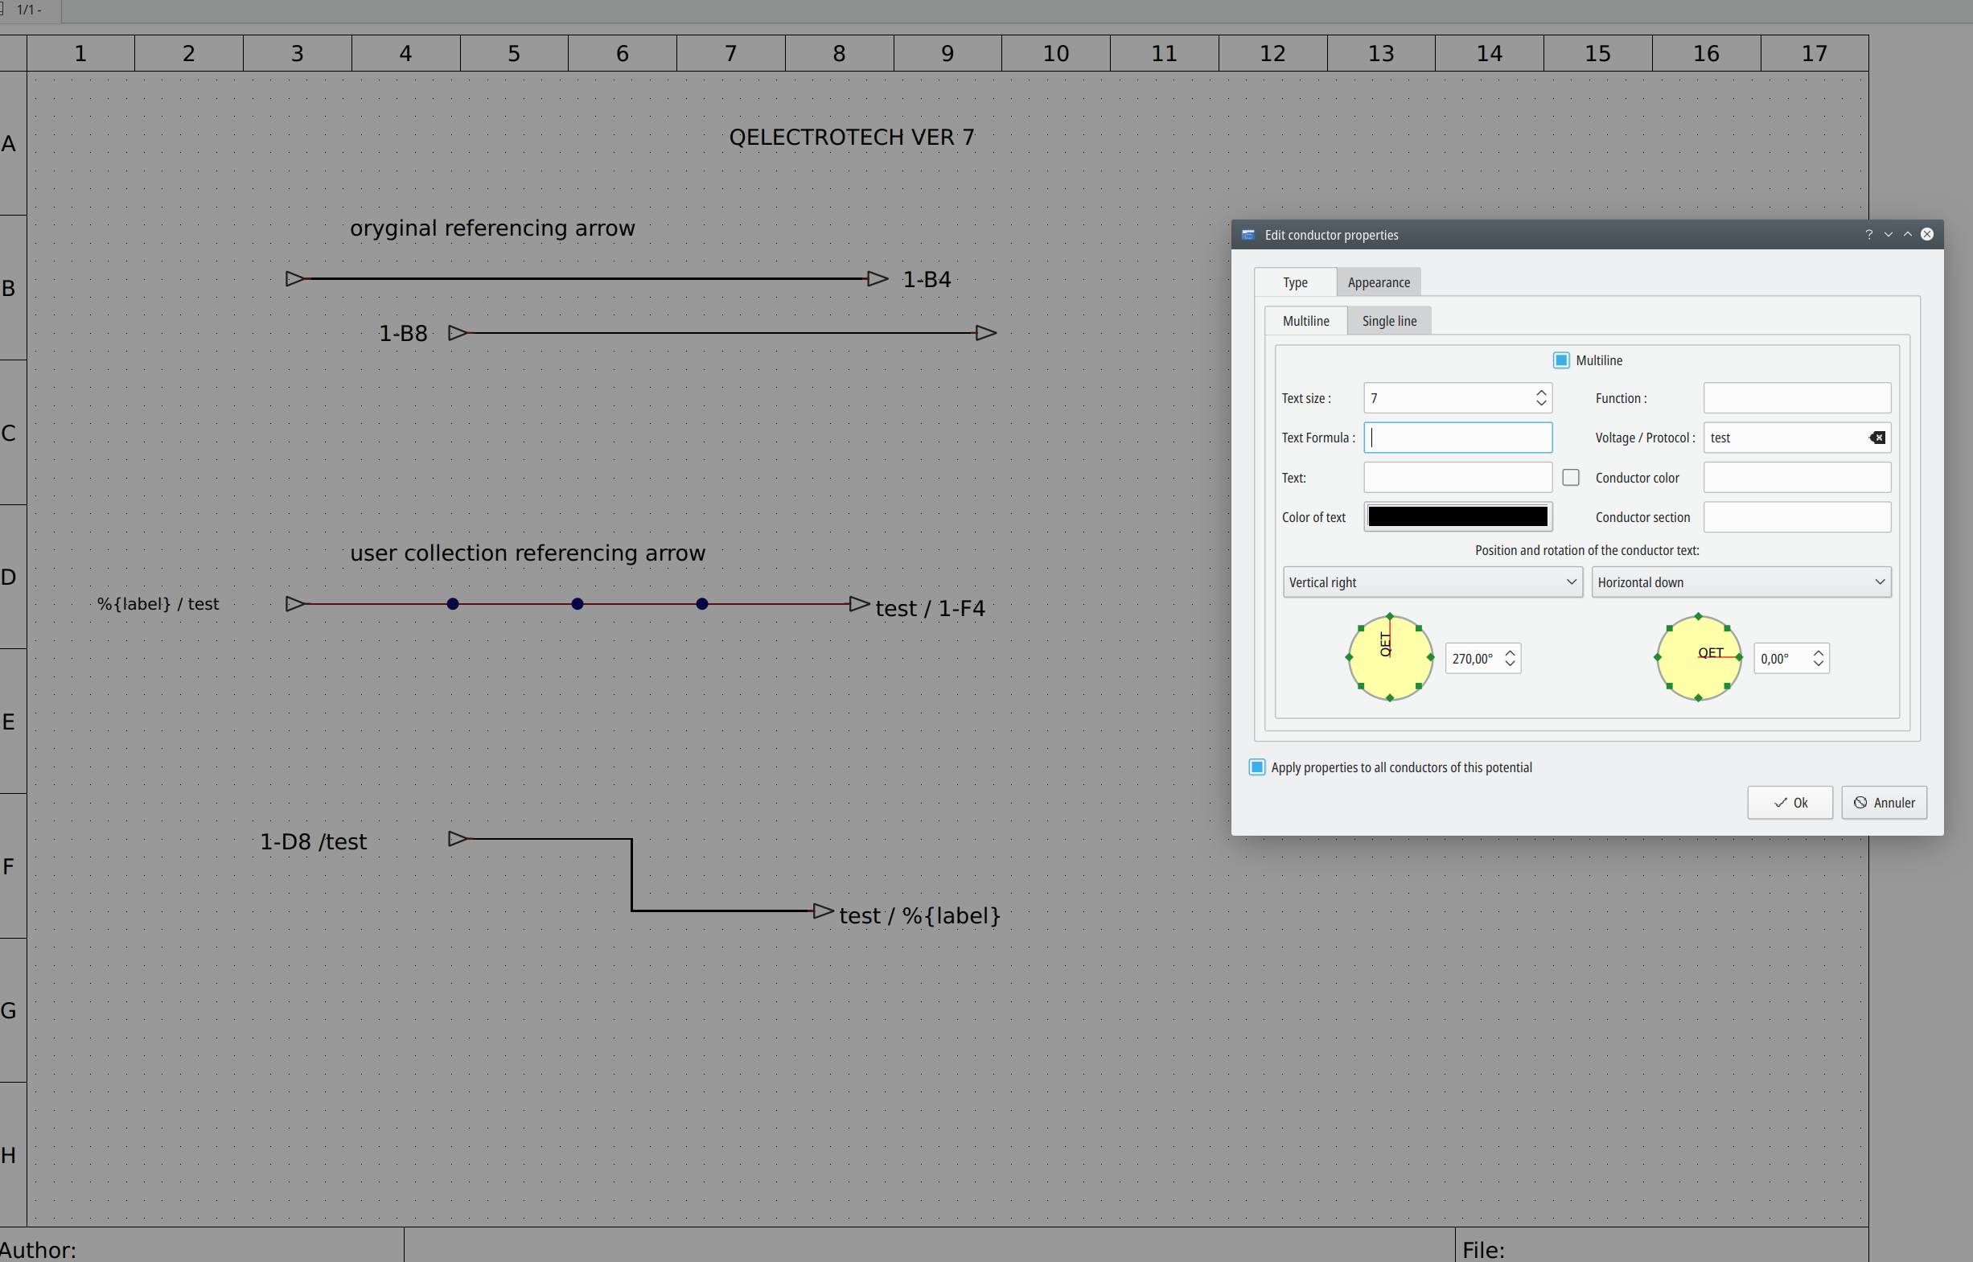Click the vertical QET rotation dial
The width and height of the screenshot is (1973, 1262).
point(1390,657)
